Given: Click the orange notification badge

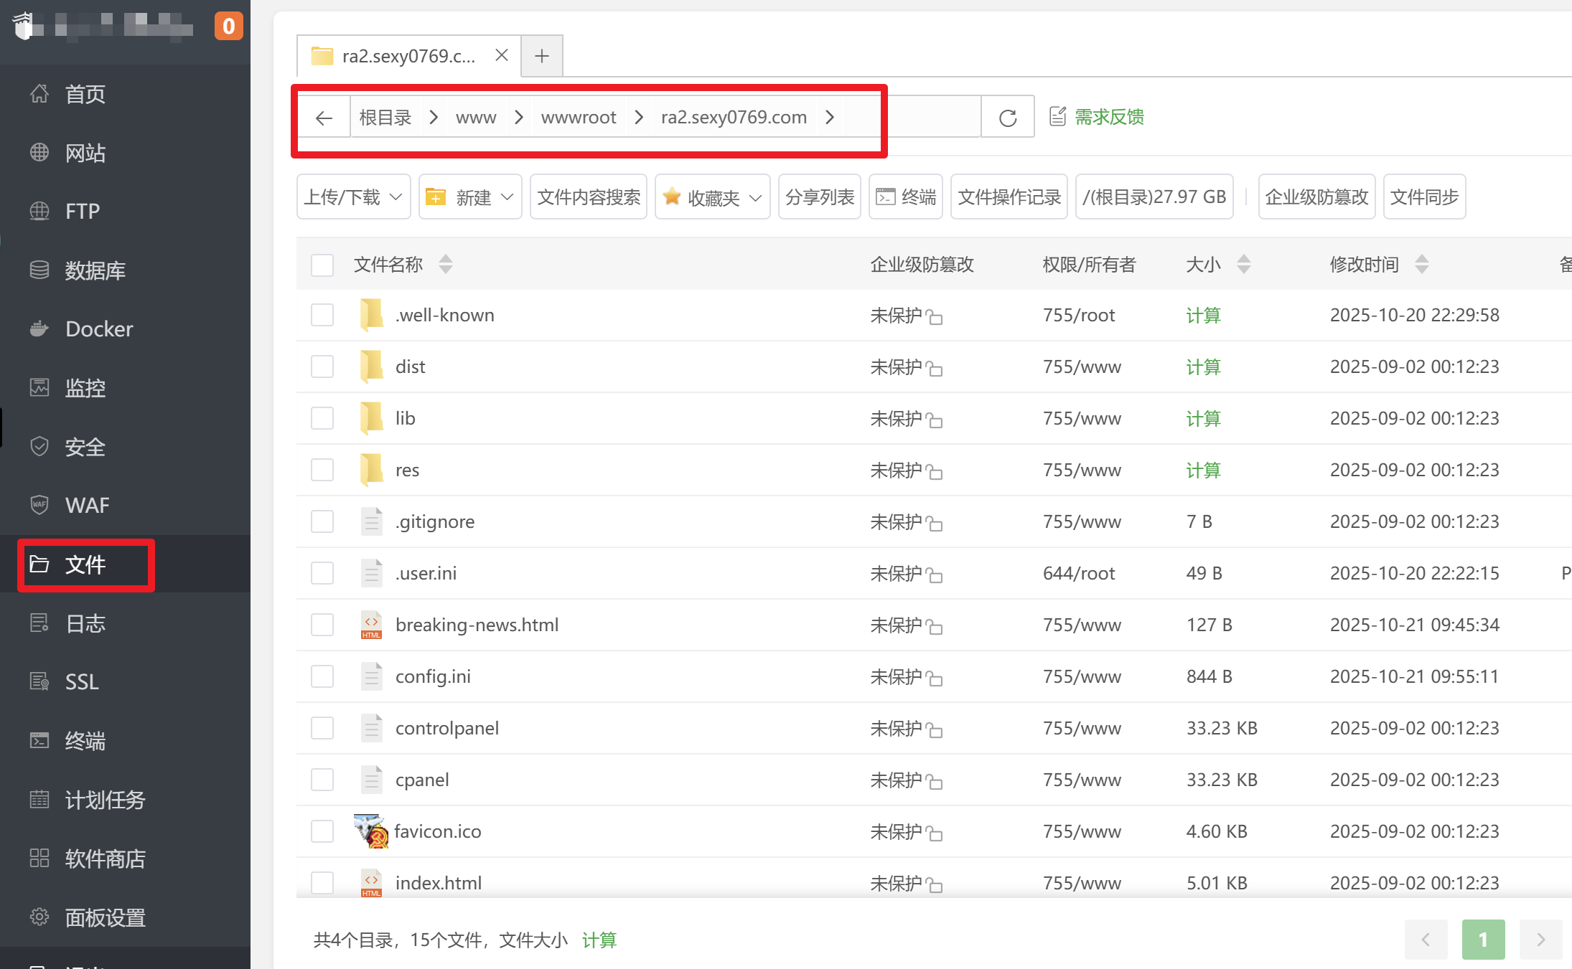Looking at the screenshot, I should (x=228, y=27).
